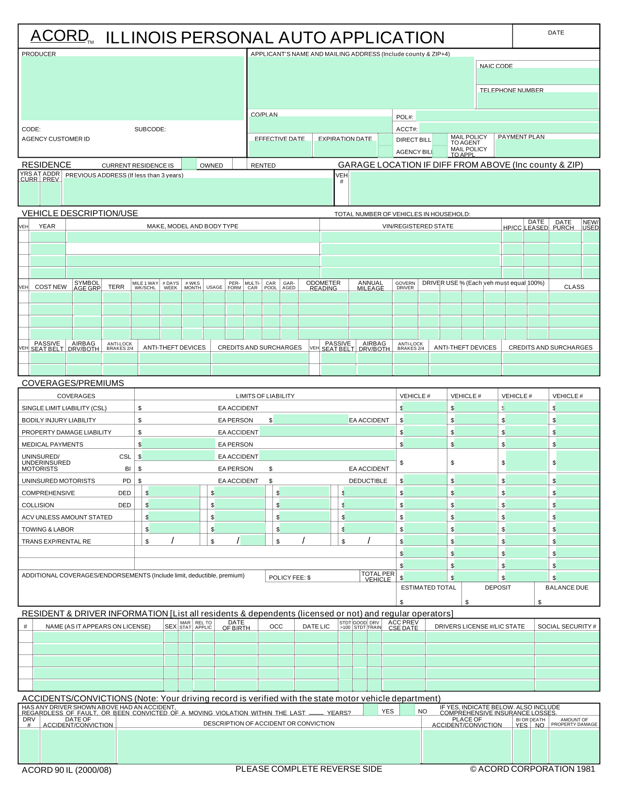Select the Previous Address field

(198, 192)
